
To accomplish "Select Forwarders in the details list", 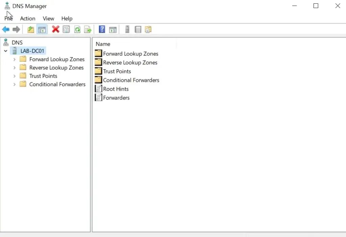I will pyautogui.click(x=116, y=98).
